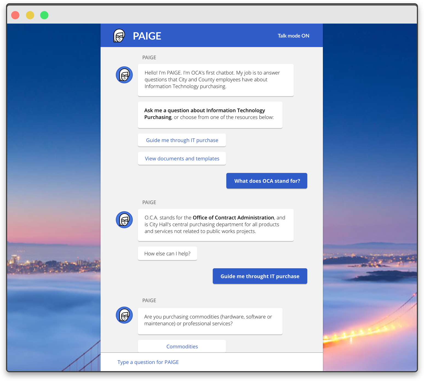
Task: Maximize the window using the green button
Action: (x=44, y=15)
